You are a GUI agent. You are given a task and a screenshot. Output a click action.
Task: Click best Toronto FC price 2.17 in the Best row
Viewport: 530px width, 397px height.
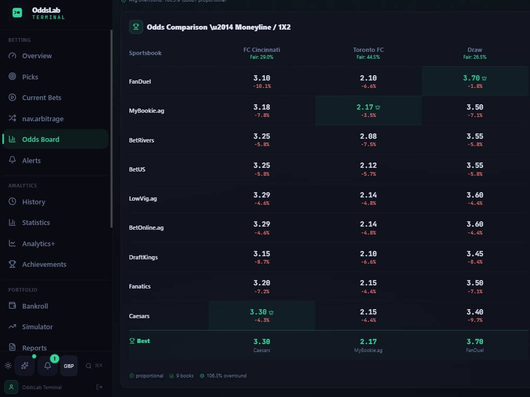click(368, 341)
